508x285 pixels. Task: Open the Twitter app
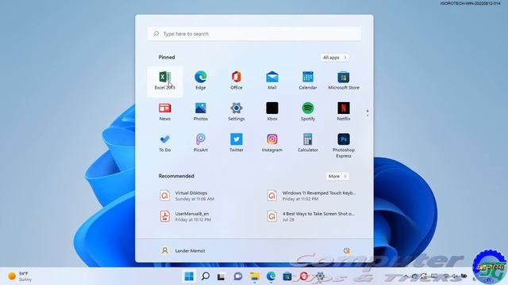(x=237, y=143)
